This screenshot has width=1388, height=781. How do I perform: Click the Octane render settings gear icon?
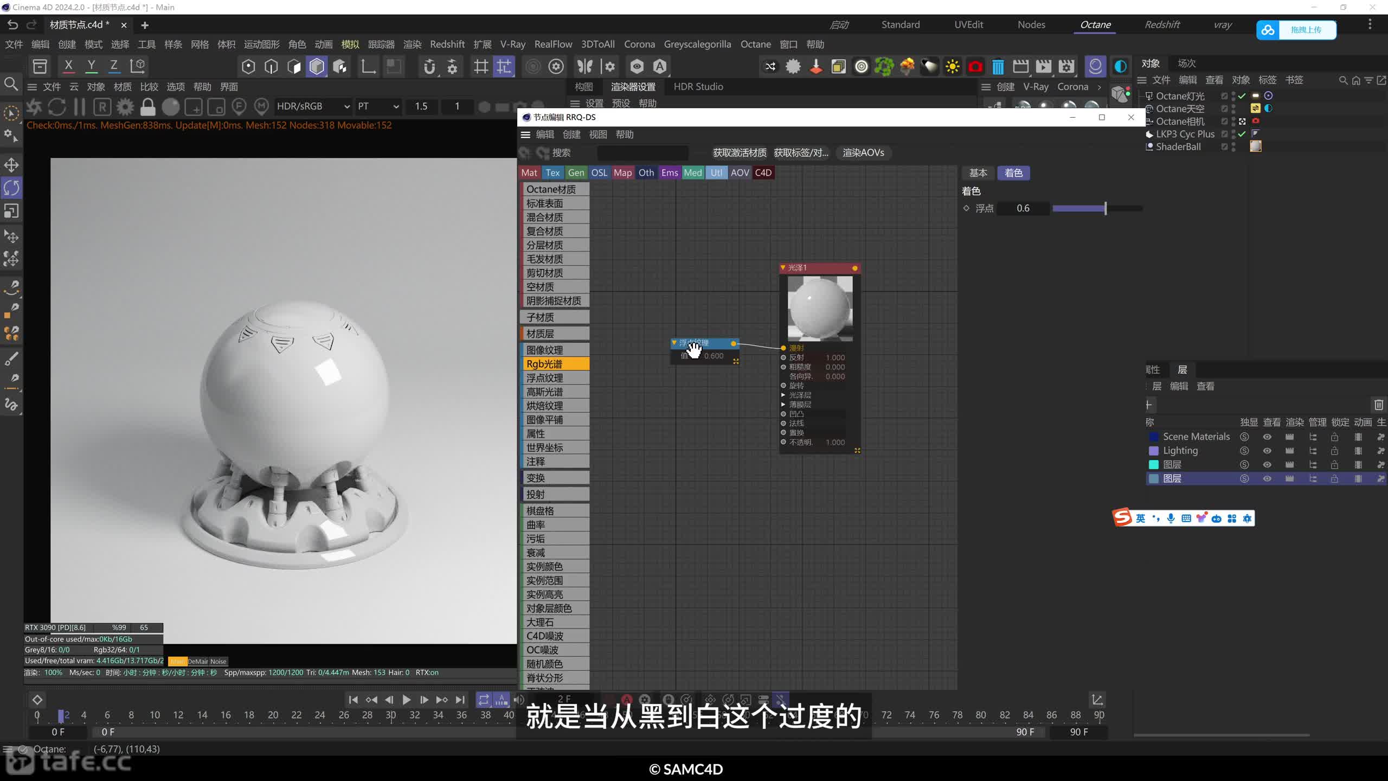point(125,107)
